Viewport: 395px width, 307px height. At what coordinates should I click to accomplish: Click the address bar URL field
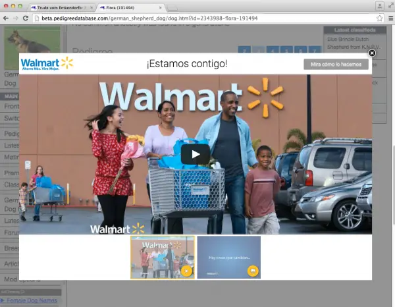click(x=208, y=18)
